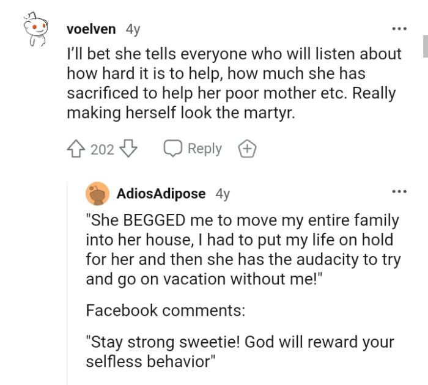Open more options for AdiosAdipose's reply
The width and height of the screenshot is (428, 385).
tap(399, 192)
